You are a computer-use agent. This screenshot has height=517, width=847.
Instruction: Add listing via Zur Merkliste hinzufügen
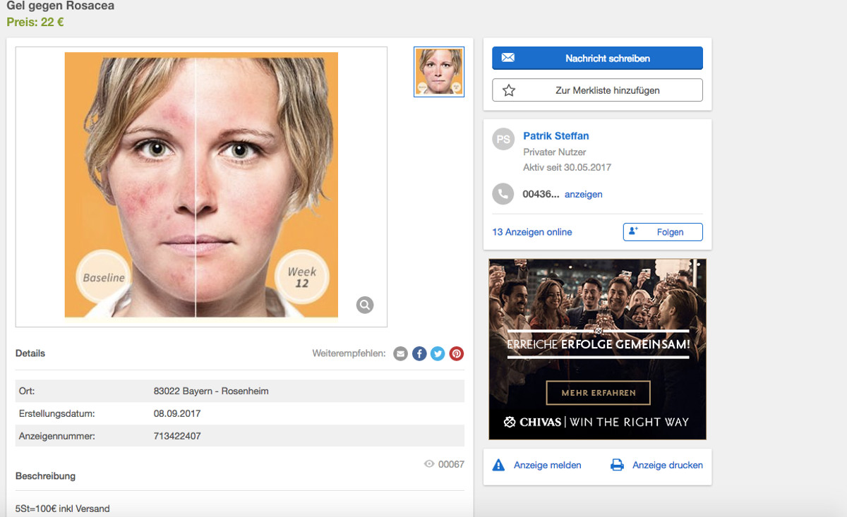pyautogui.click(x=597, y=90)
